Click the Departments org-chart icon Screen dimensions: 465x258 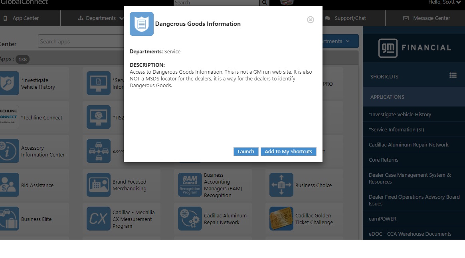tap(80, 18)
